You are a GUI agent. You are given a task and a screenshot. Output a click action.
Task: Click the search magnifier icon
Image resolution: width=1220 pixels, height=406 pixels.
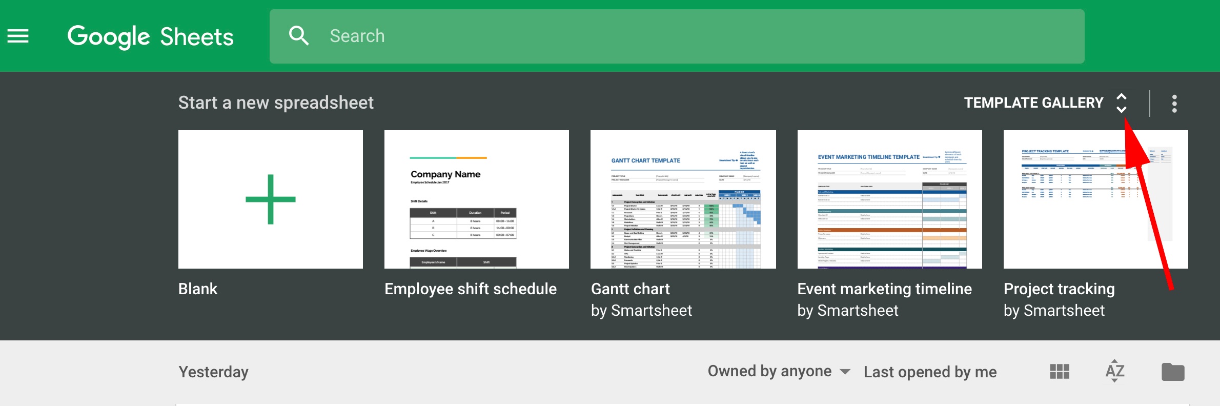pos(299,36)
